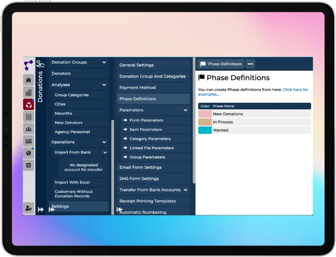Click the teal color swatch for Wanted
This screenshot has height=257, width=336.
pos(205,130)
